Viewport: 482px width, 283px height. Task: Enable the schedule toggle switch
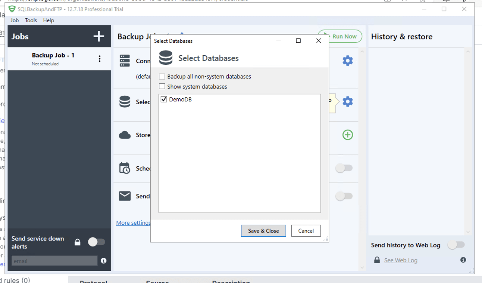[x=344, y=168]
